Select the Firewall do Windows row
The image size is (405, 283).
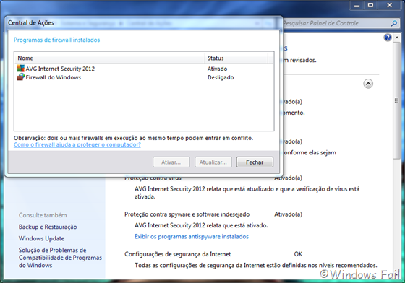point(144,77)
